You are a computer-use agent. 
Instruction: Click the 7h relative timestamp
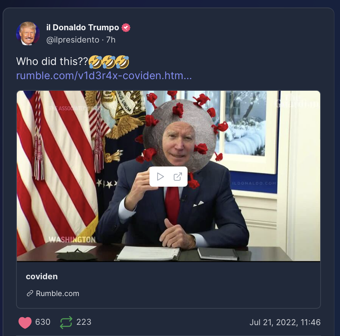(x=111, y=40)
